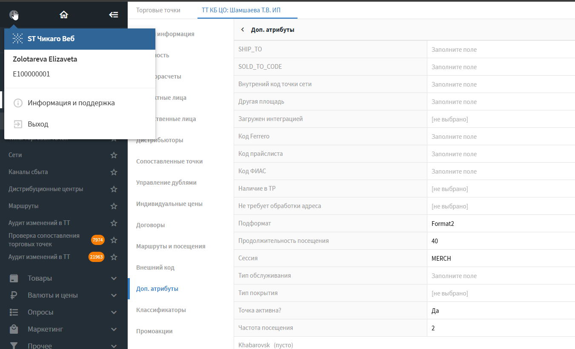Click the Код Ferrero input field
The height and width of the screenshot is (349, 575).
(x=501, y=137)
